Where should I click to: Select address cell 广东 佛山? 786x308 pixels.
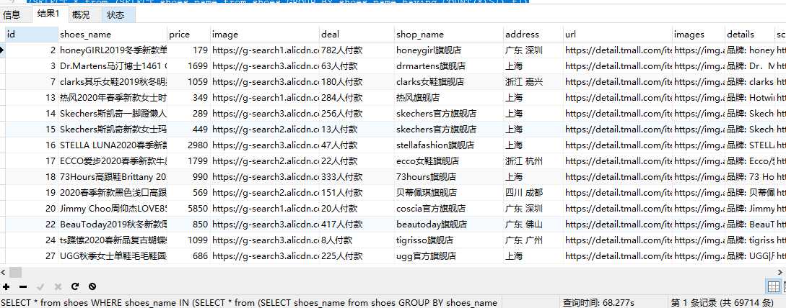533,224
